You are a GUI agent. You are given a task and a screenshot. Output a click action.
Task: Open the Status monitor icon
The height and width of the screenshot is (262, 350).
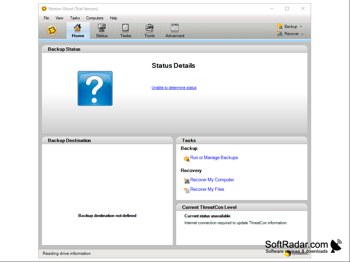coord(101,28)
